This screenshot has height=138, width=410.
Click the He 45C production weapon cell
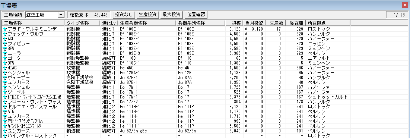point(127,68)
